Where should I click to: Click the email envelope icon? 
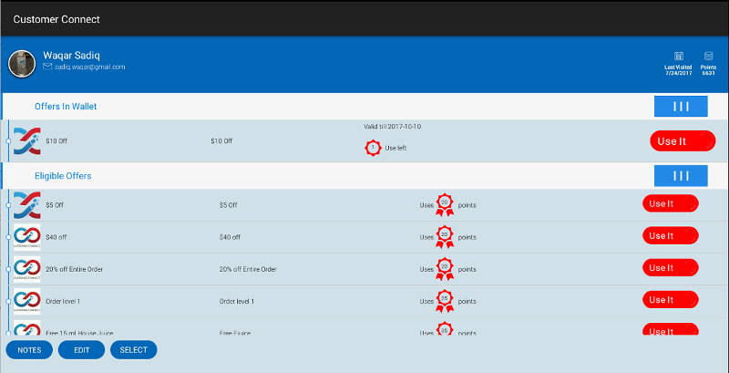tap(47, 67)
